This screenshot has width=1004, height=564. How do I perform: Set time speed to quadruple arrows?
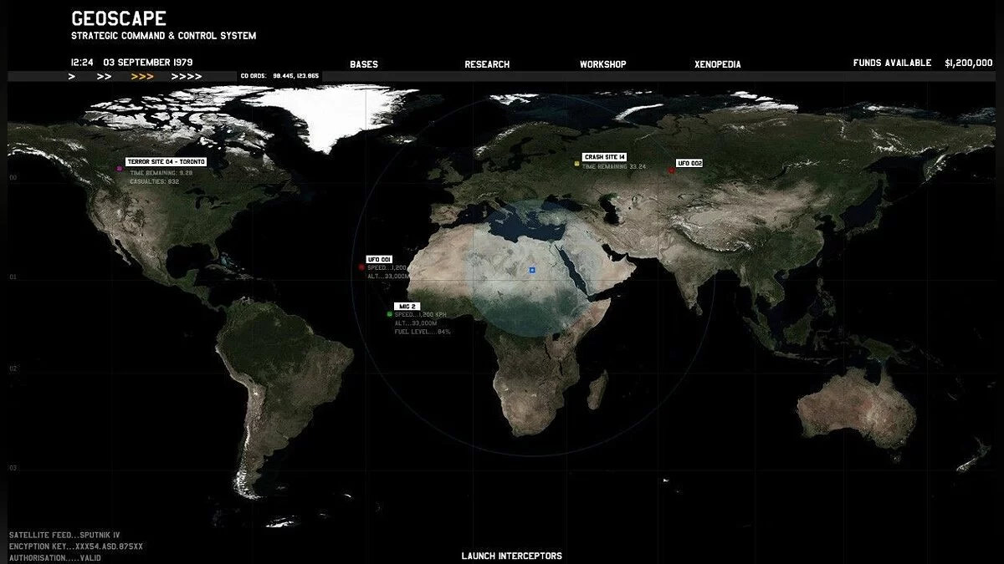pos(187,76)
